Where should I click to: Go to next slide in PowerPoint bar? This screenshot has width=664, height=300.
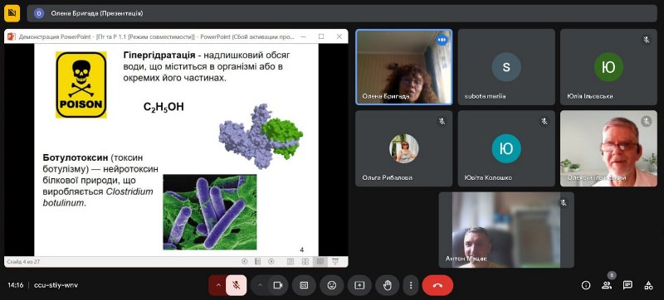(271, 262)
